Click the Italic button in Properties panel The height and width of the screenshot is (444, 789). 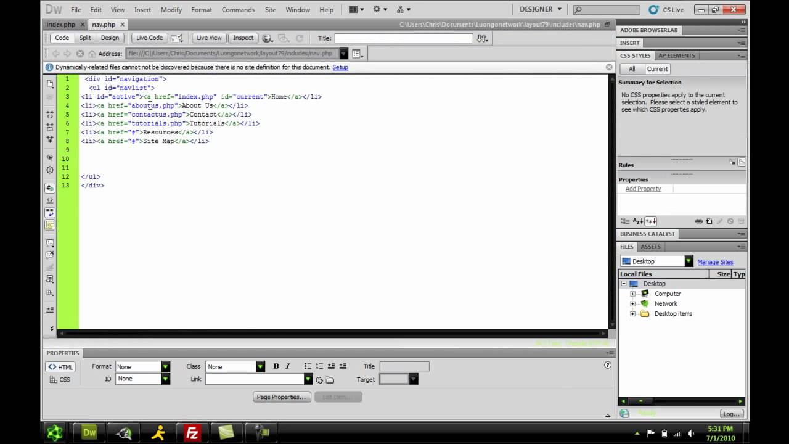coord(287,366)
